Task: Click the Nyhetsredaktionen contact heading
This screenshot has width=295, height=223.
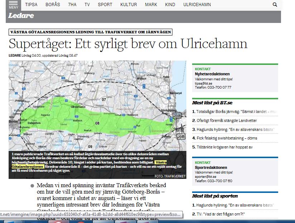Action: tap(212, 74)
